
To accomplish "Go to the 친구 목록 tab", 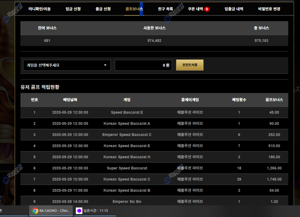I will (165, 9).
